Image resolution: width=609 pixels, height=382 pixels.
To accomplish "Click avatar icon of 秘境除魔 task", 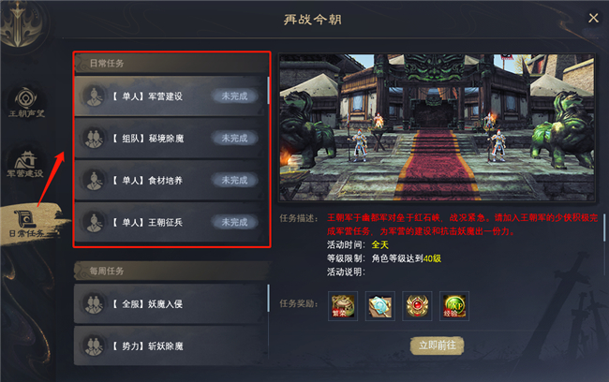I will [x=94, y=139].
